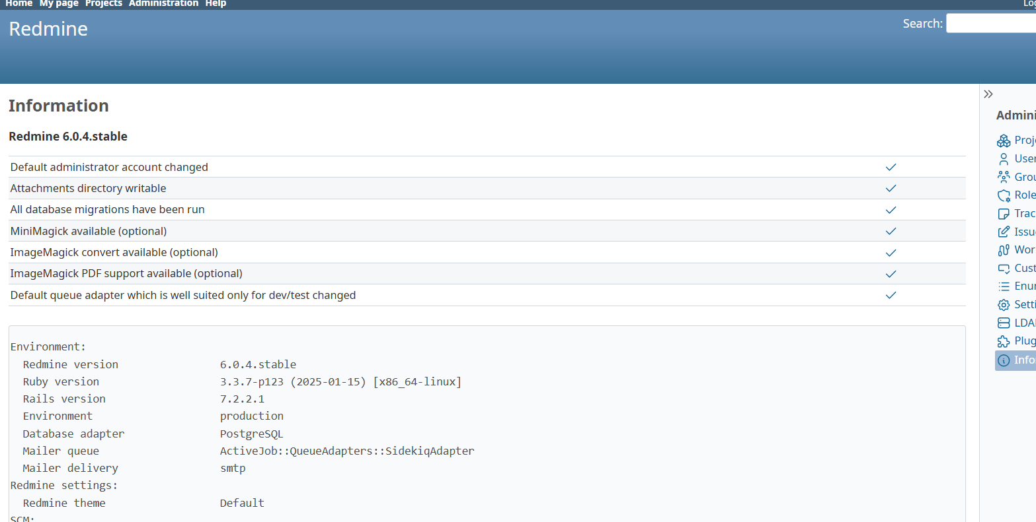The width and height of the screenshot is (1036, 522).
Task: Click checkmark for MiniMagick available
Action: pyautogui.click(x=891, y=231)
